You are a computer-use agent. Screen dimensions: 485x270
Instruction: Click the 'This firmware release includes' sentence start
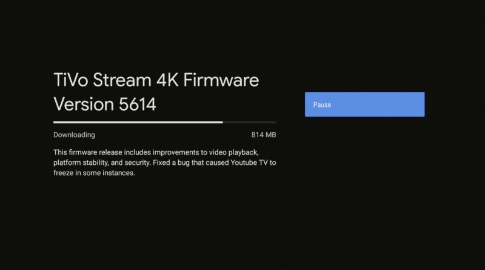click(102, 153)
